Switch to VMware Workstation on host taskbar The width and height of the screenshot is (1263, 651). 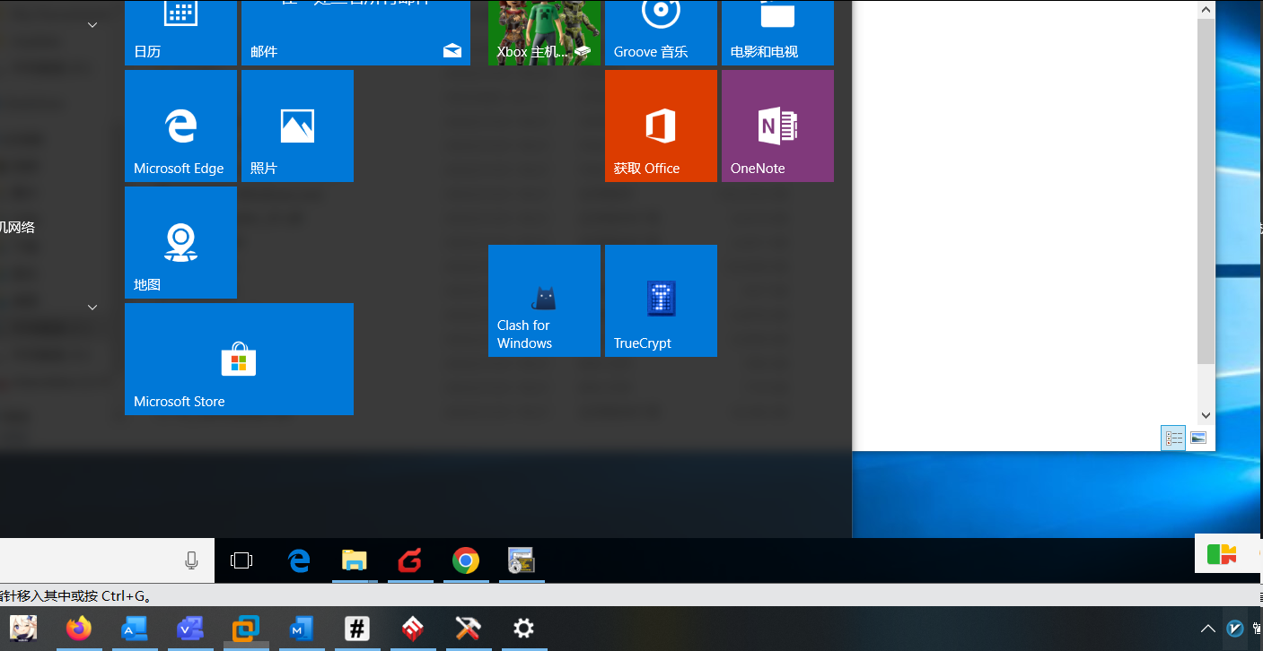246,629
